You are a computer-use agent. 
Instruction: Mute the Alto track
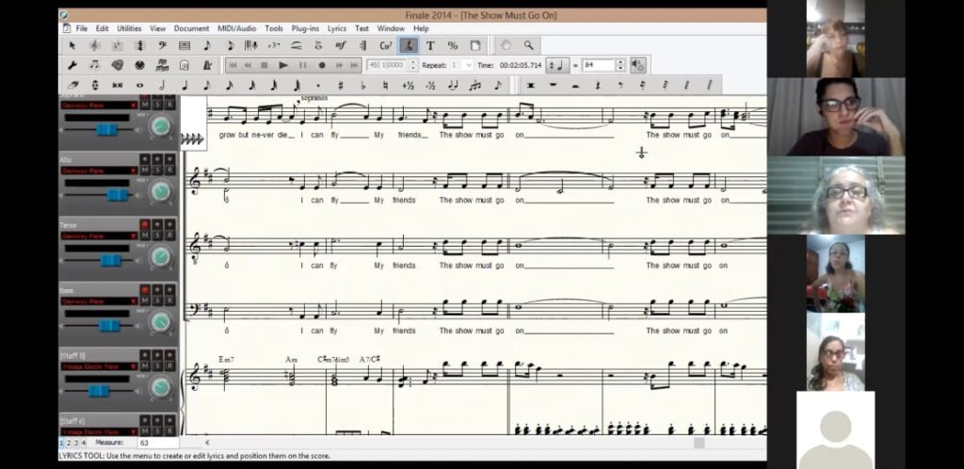coord(145,170)
